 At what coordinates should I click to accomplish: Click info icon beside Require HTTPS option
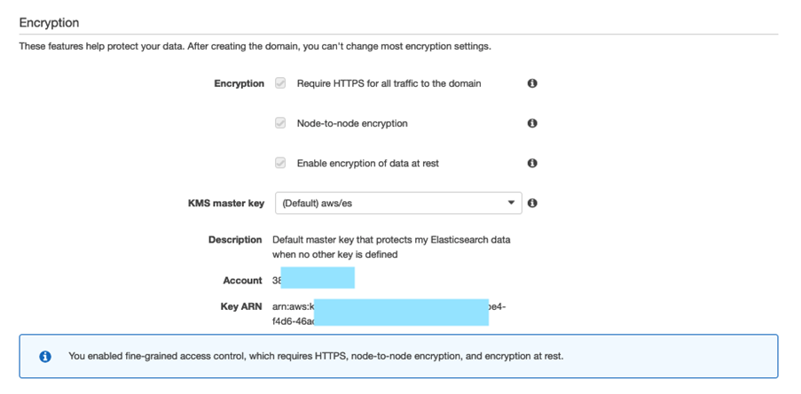click(x=532, y=83)
